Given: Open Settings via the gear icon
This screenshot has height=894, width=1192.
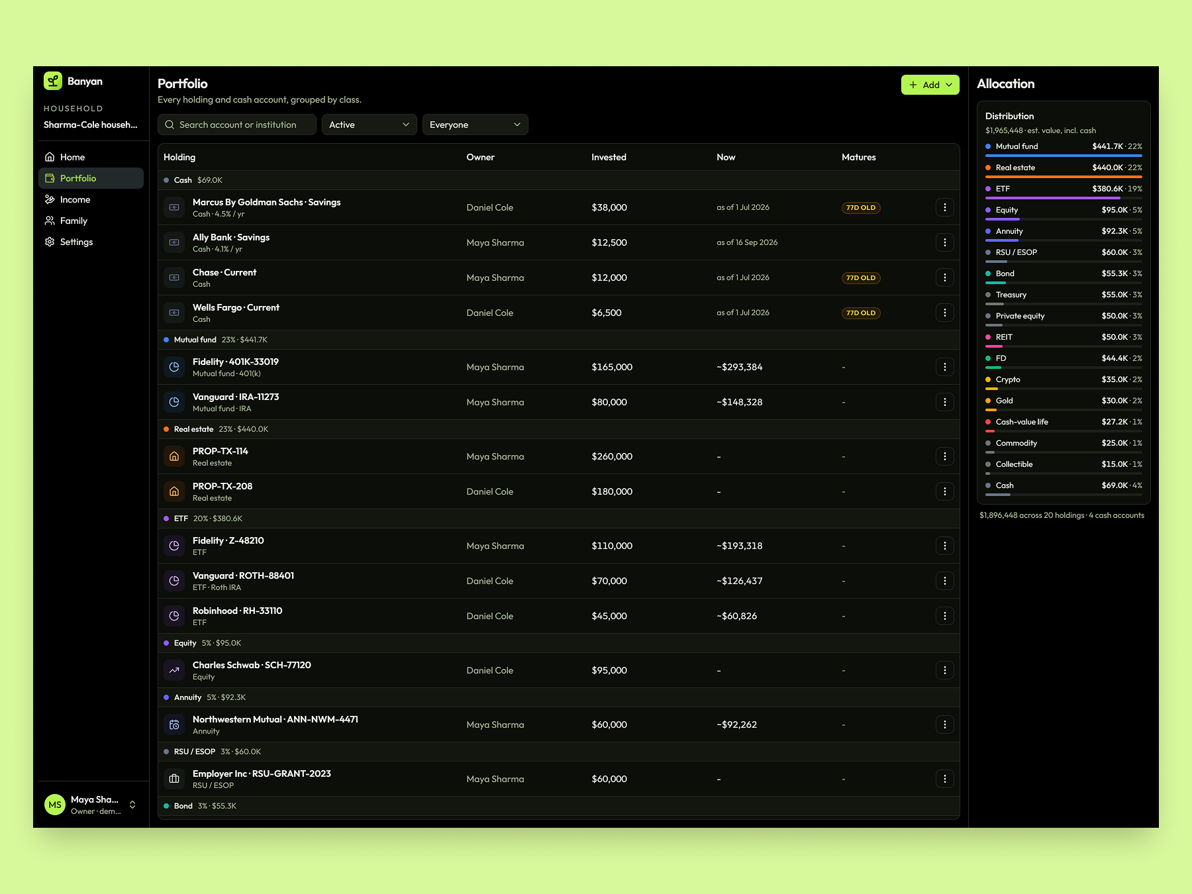Looking at the screenshot, I should (x=50, y=242).
